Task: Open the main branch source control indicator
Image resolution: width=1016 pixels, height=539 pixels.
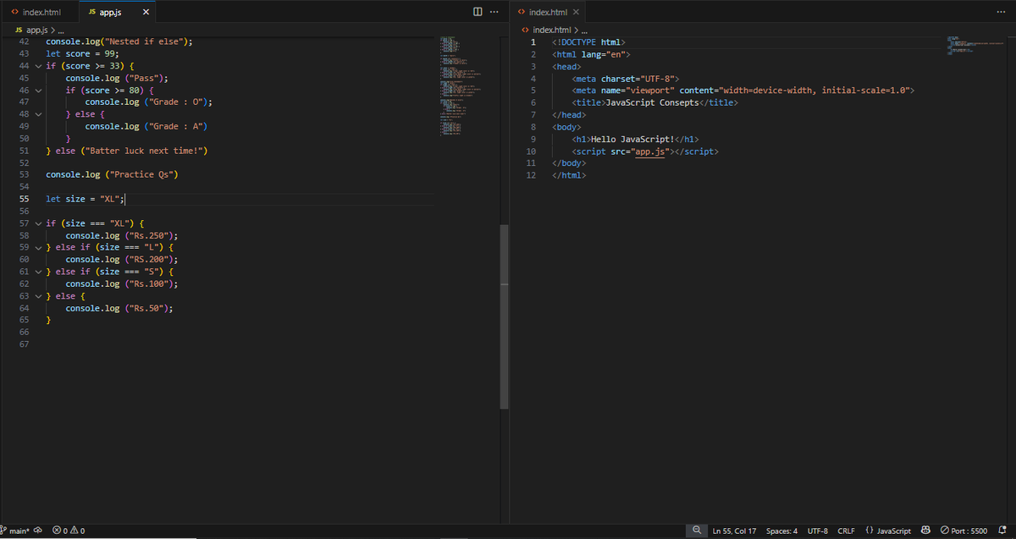Action: 15,531
